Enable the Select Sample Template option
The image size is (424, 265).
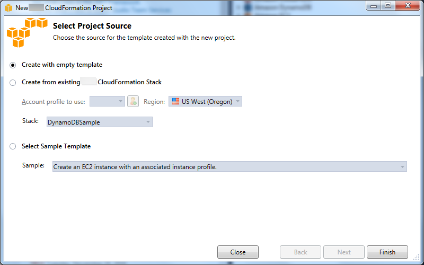13,147
